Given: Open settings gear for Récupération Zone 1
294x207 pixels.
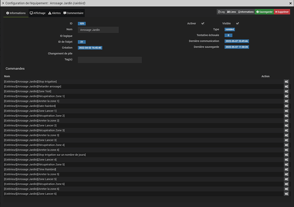Looking at the screenshot, I should click(286, 96).
